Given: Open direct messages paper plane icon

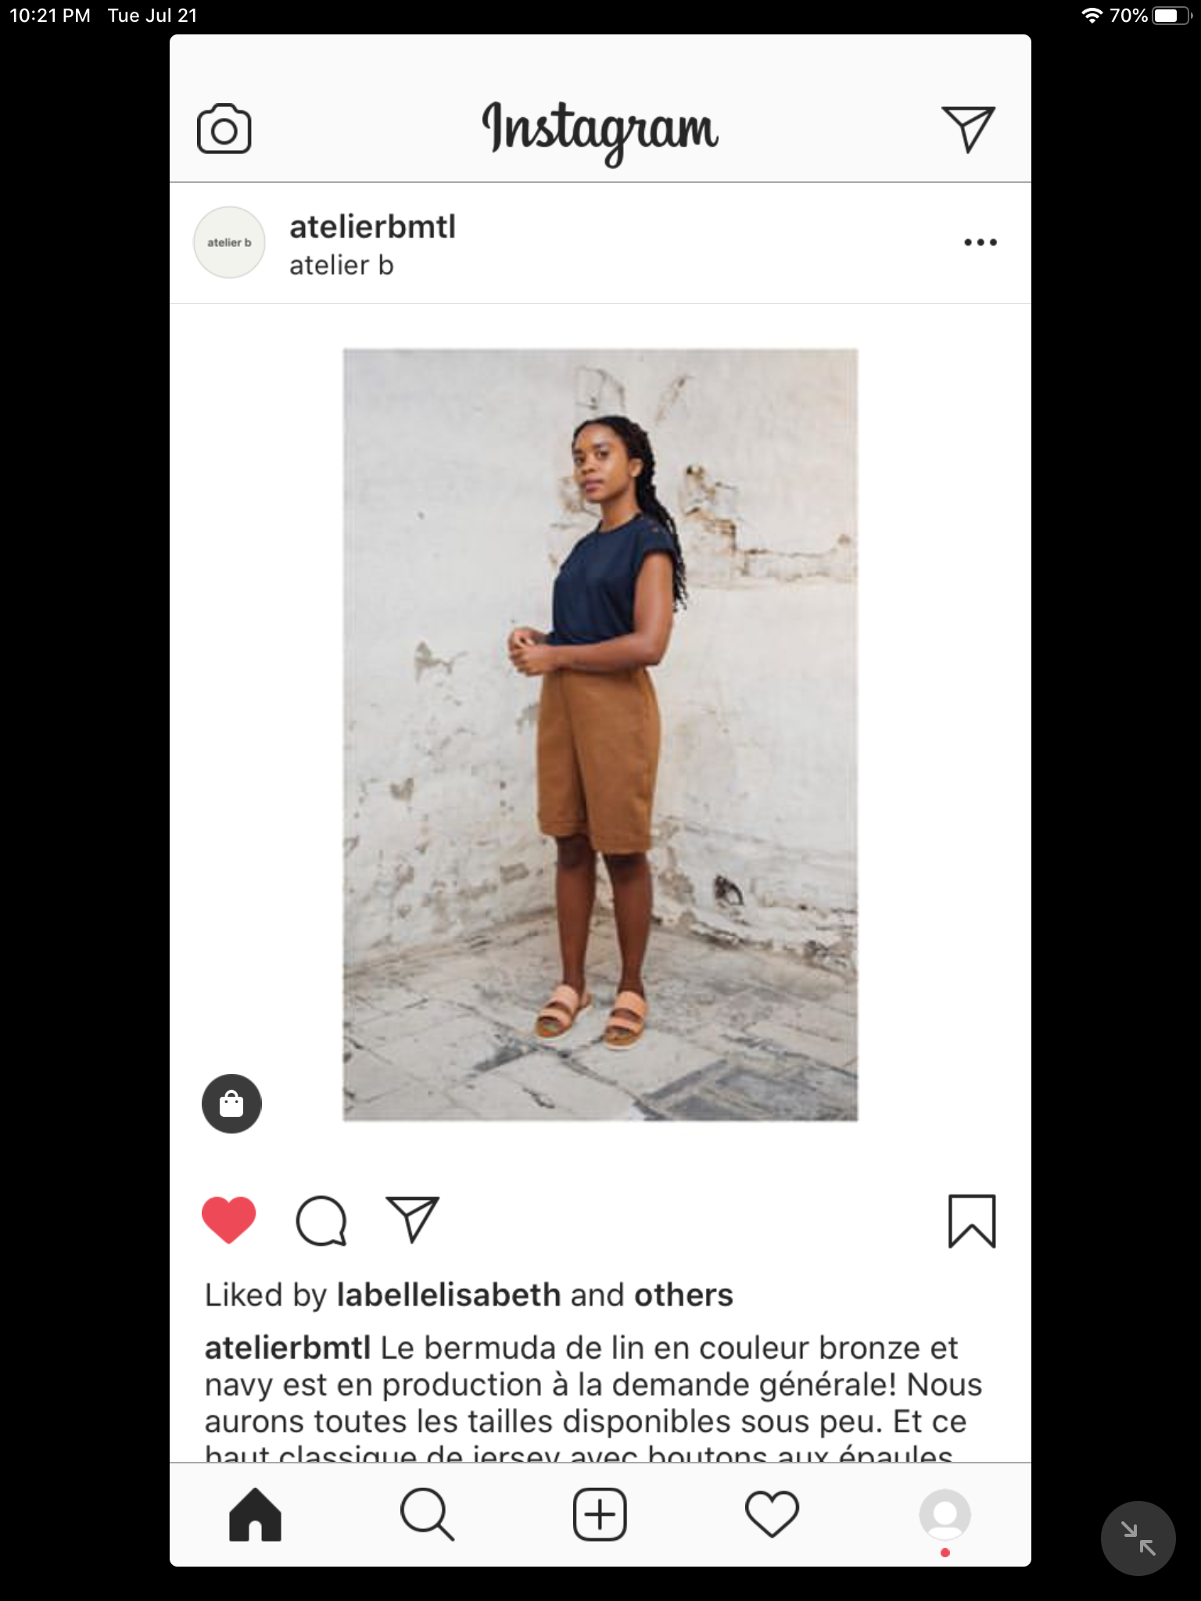Looking at the screenshot, I should tap(968, 129).
